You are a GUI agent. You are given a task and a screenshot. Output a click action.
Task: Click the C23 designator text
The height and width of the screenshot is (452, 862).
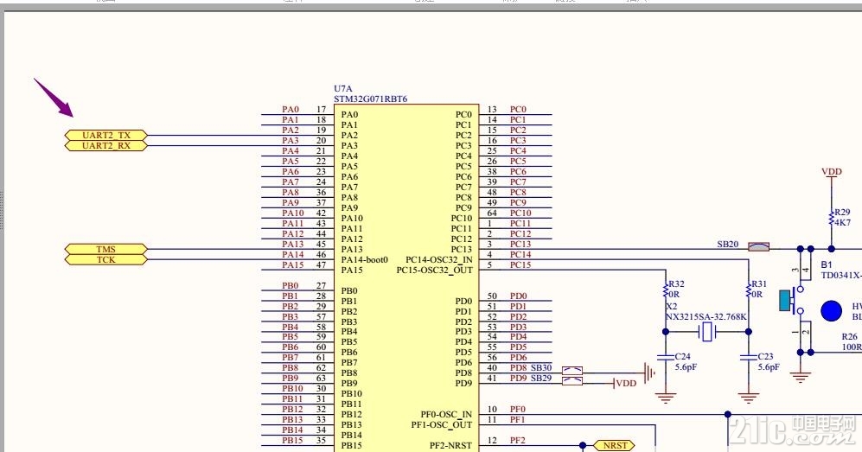pyautogui.click(x=765, y=356)
